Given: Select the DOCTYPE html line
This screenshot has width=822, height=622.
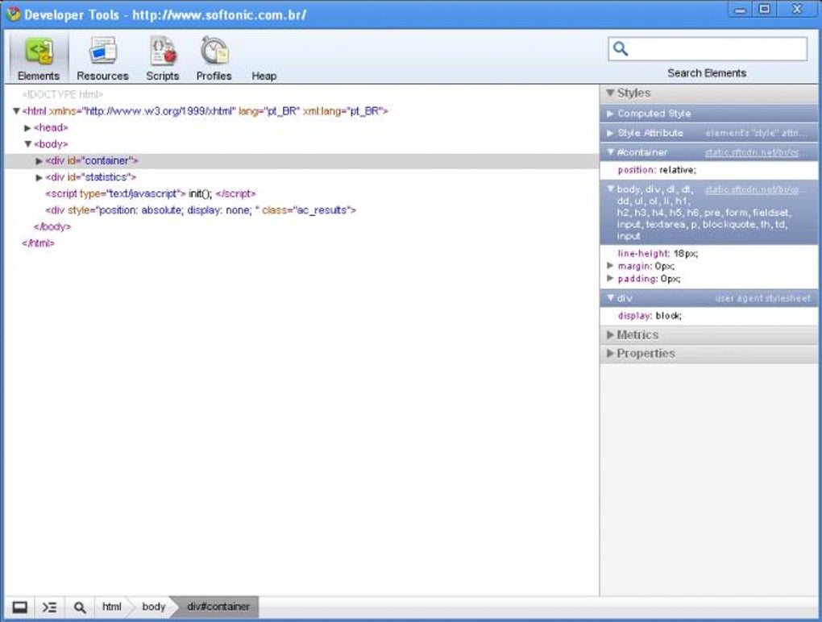Looking at the screenshot, I should (62, 94).
